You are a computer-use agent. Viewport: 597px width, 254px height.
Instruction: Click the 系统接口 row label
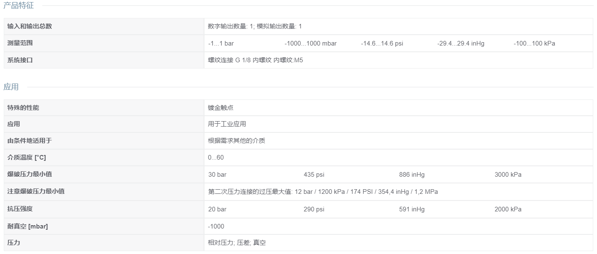(20, 60)
